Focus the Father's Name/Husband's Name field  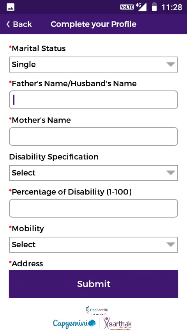tap(93, 100)
